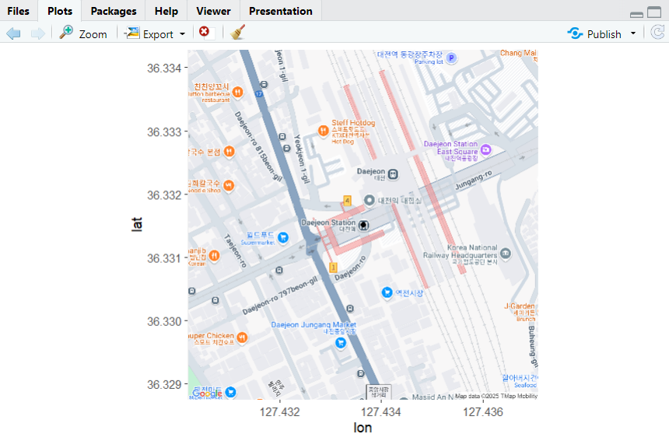Image resolution: width=669 pixels, height=441 pixels.
Task: Switch to the Files tab
Action: (x=19, y=11)
